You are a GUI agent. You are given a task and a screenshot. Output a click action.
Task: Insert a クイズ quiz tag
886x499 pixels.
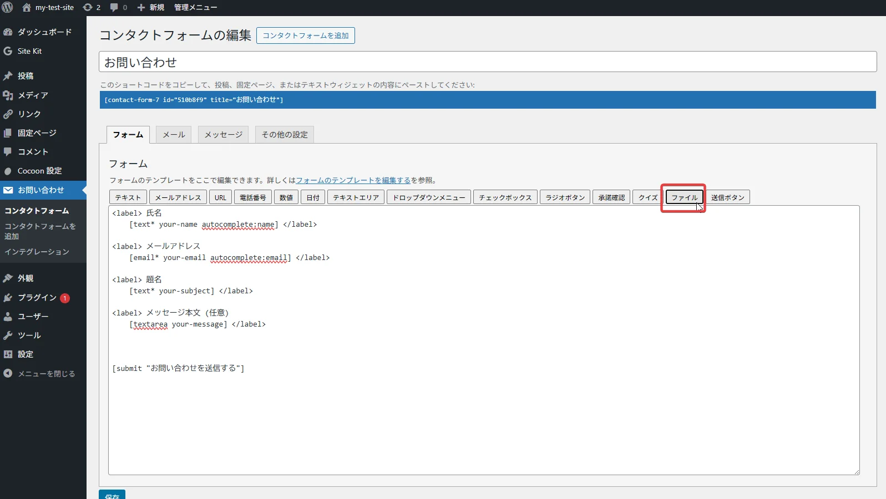[x=648, y=197]
